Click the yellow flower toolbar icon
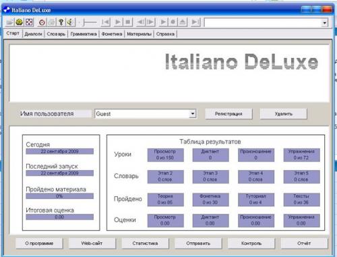 pos(20,22)
